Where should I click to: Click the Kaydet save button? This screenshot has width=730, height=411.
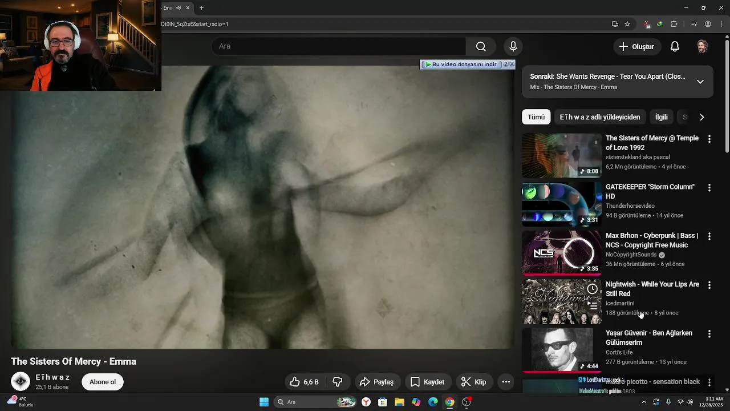coord(428,382)
